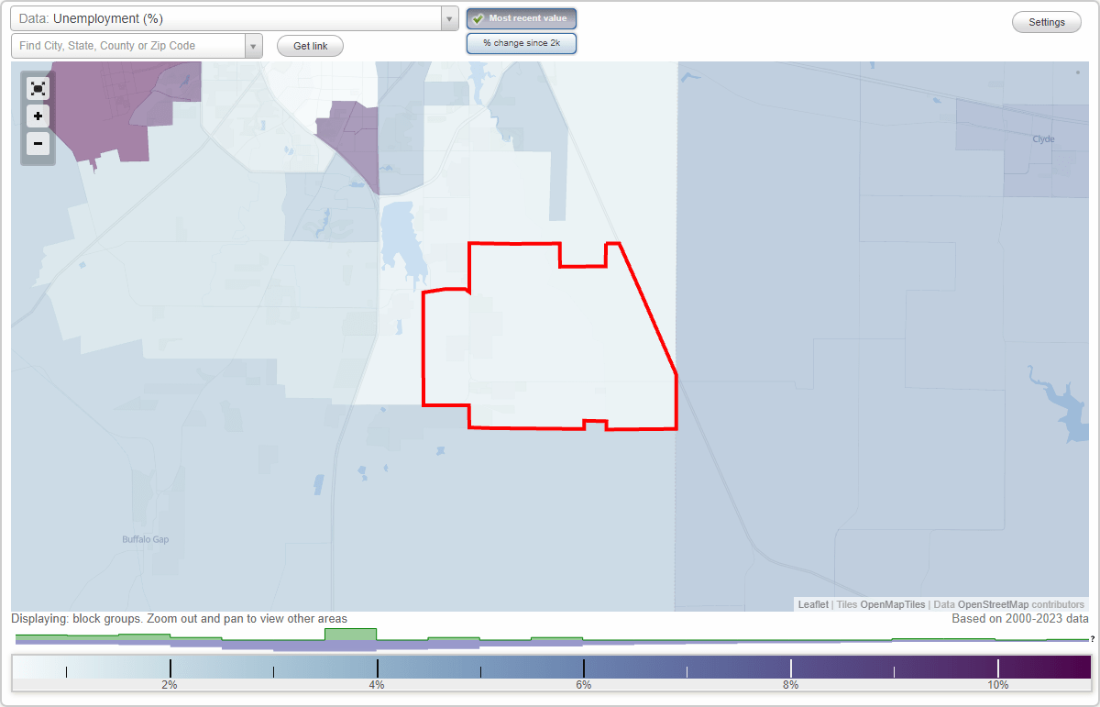Viewport: 1100px width, 707px height.
Task: Click the Buffalo Gap label on the map
Action: point(145,539)
